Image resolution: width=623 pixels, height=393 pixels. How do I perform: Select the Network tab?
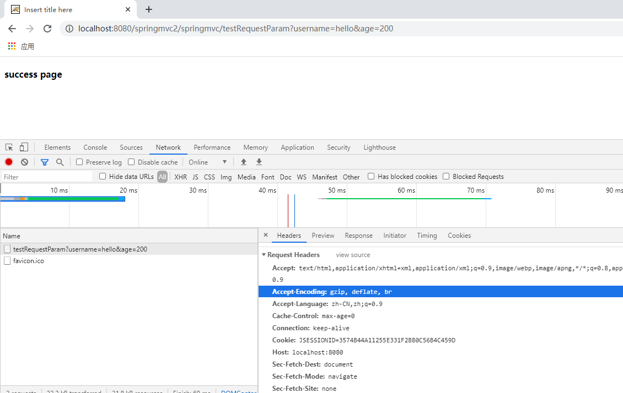(x=168, y=147)
